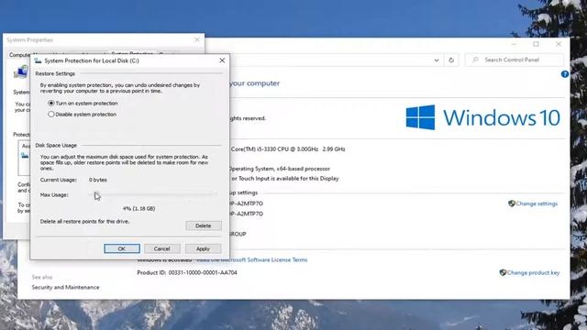The width and height of the screenshot is (587, 330).
Task: Maximize the Control Panel System window
Action: coord(536,44)
